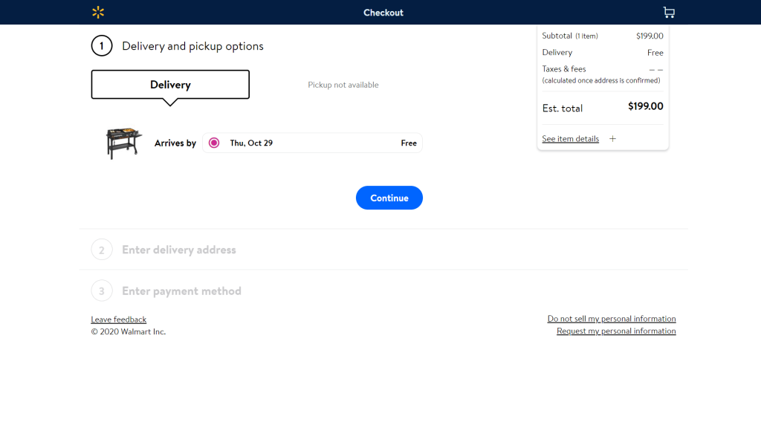The image size is (761, 428).
Task: Click the Leave feedback link
Action: pos(119,320)
